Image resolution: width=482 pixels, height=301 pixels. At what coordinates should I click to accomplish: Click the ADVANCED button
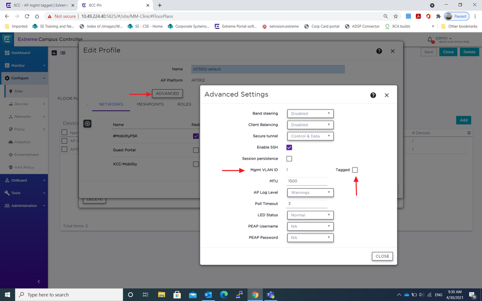167,94
